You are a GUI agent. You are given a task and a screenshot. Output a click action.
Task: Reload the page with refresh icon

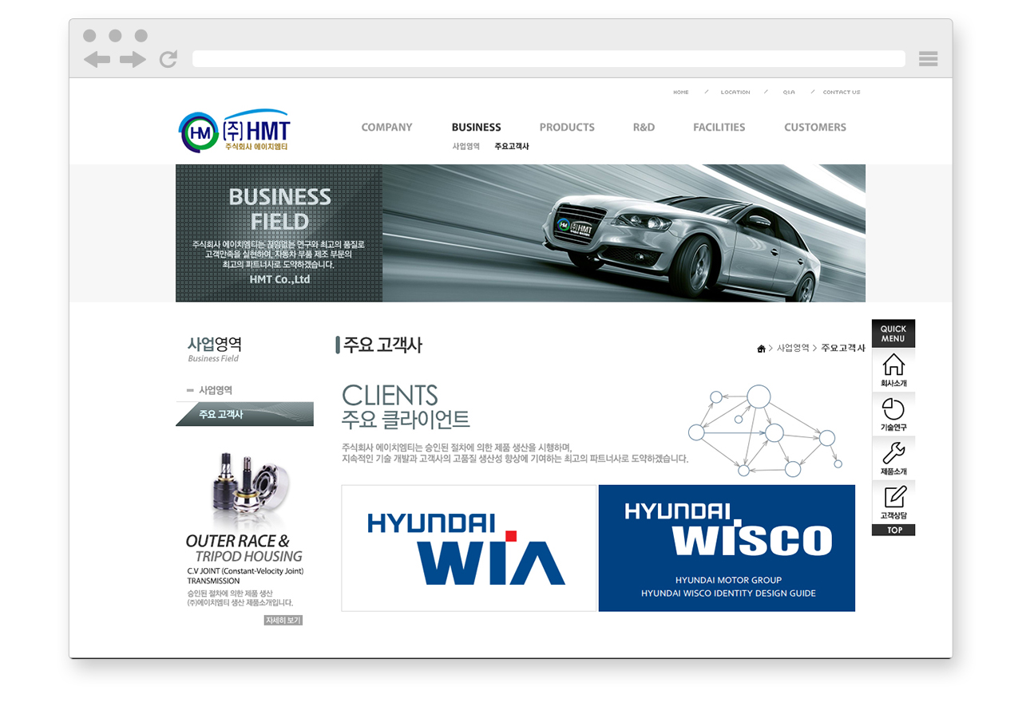168,59
